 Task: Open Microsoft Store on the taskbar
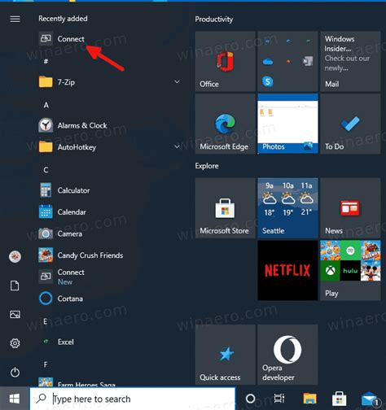[339, 399]
